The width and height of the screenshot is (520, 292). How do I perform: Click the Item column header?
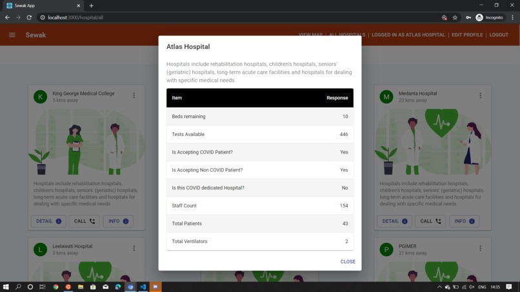pos(177,98)
